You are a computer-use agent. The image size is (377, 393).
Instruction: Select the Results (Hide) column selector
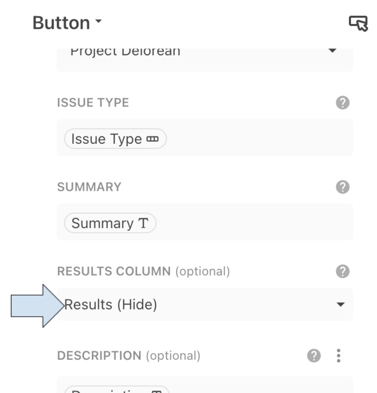tap(205, 304)
